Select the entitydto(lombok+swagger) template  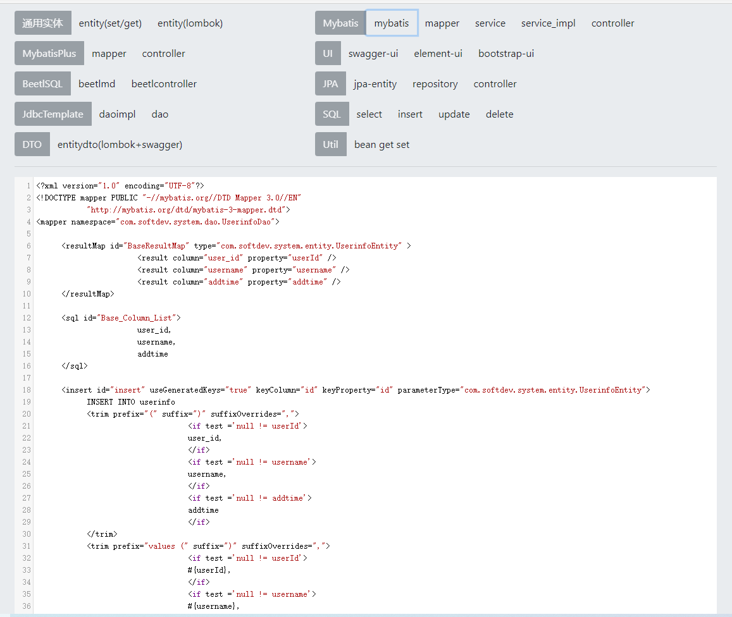coord(120,145)
